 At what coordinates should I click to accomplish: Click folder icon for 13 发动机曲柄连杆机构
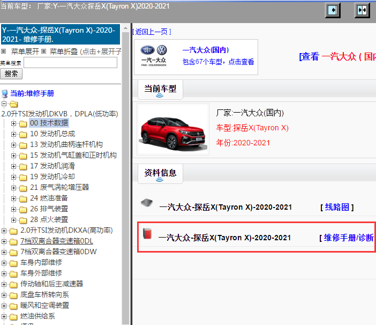point(23,145)
